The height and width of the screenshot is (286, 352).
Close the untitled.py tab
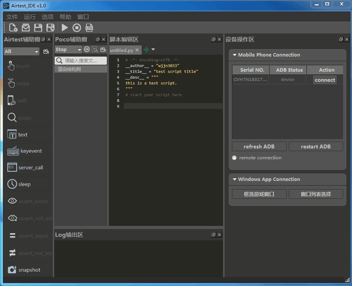[x=137, y=50]
